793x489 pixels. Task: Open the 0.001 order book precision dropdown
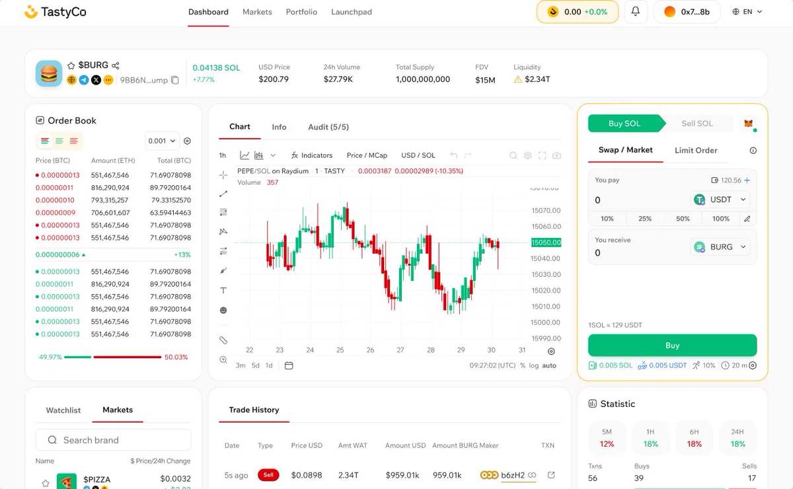tap(162, 141)
